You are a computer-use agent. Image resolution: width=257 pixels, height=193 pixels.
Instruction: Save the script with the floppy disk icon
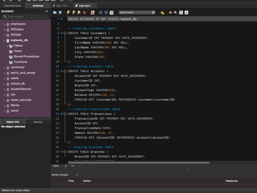pyautogui.click(x=60, y=12)
